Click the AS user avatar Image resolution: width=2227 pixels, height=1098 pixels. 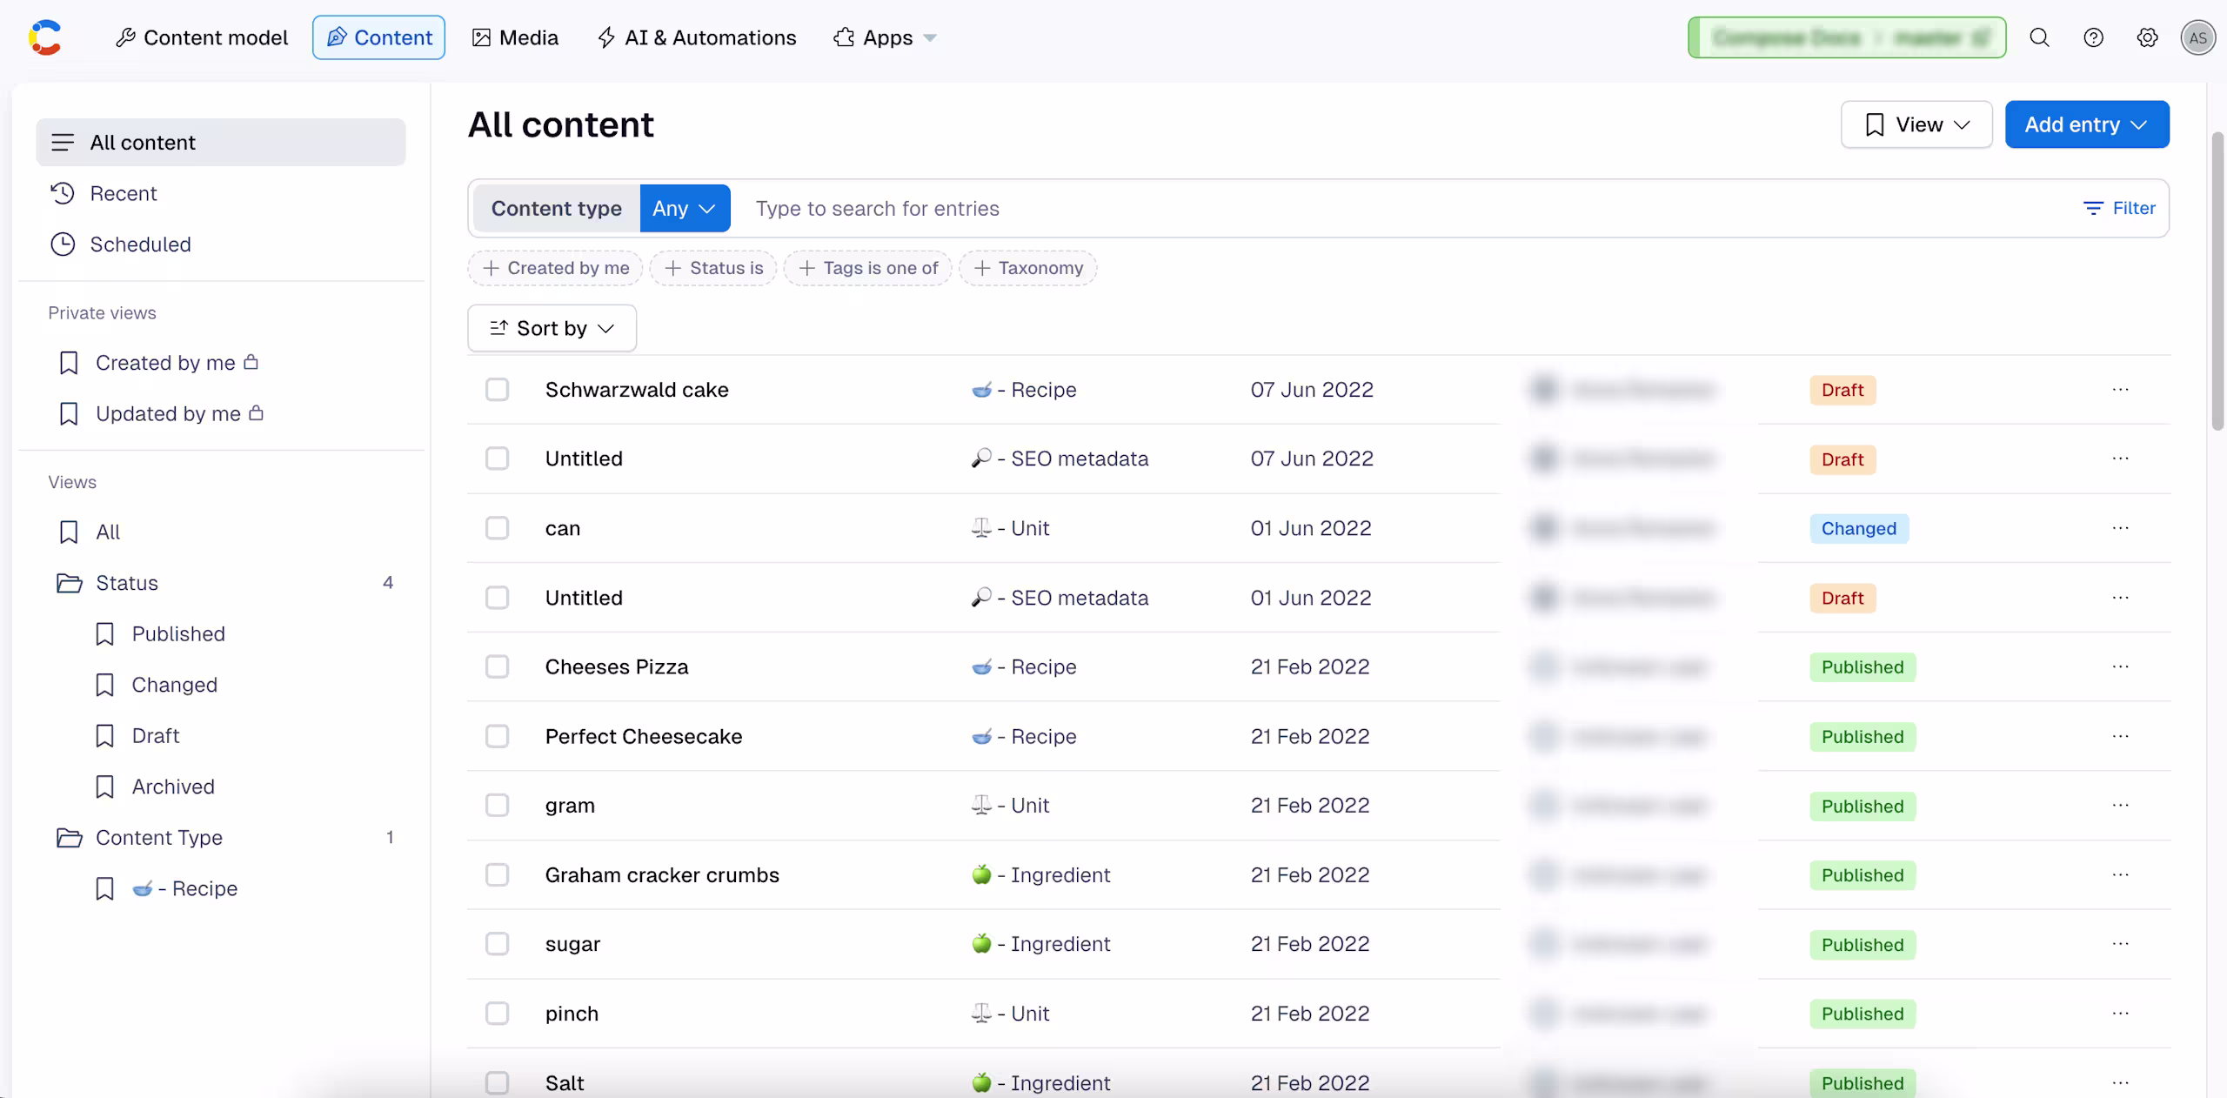(2198, 37)
